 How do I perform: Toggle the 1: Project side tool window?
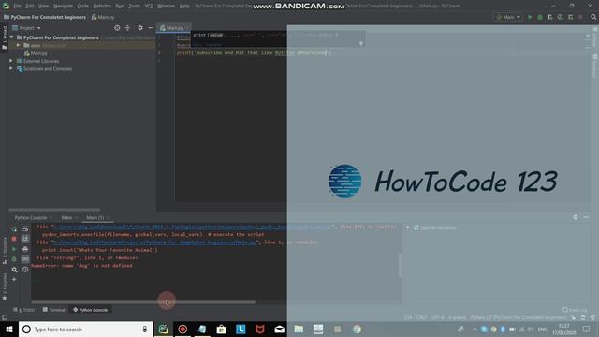point(5,37)
